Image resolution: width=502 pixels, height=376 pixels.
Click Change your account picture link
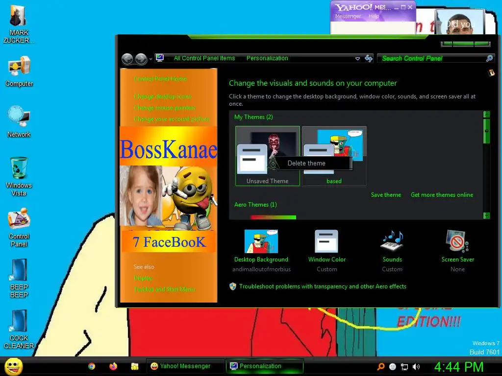click(x=172, y=119)
